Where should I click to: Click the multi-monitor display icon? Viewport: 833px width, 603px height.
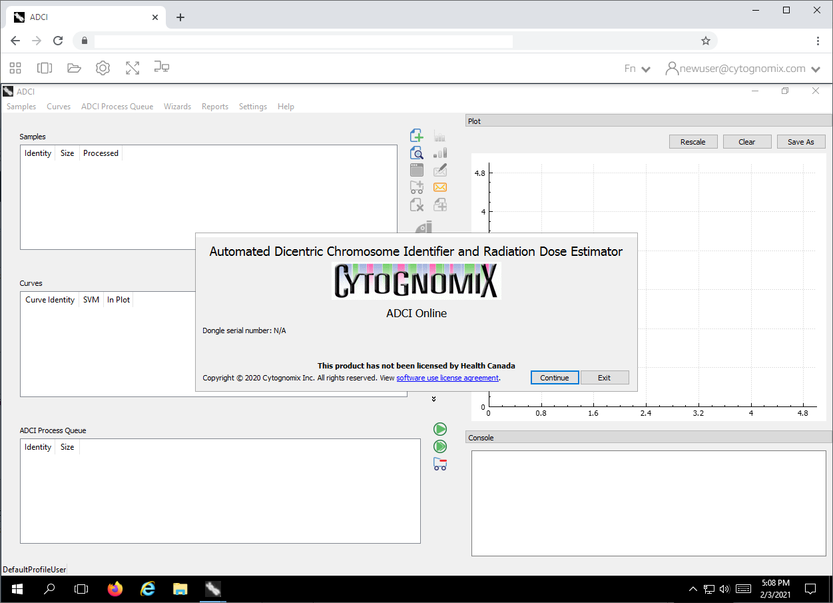coord(161,68)
